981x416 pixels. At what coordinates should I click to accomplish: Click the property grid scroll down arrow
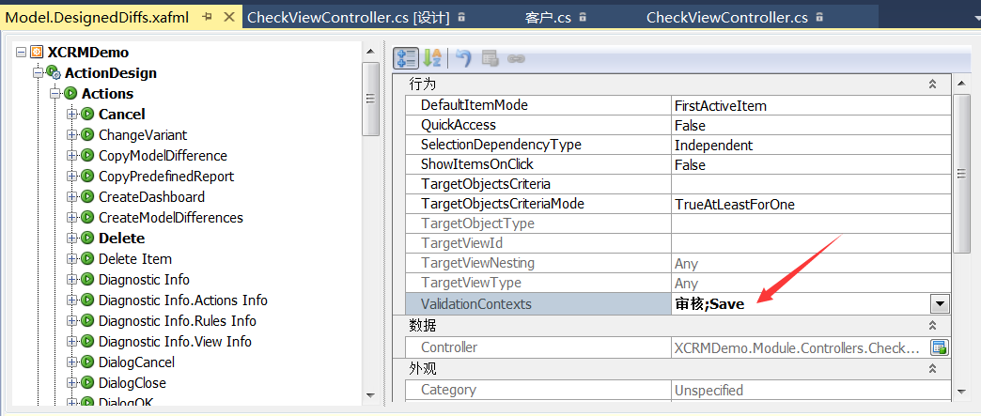(x=961, y=392)
